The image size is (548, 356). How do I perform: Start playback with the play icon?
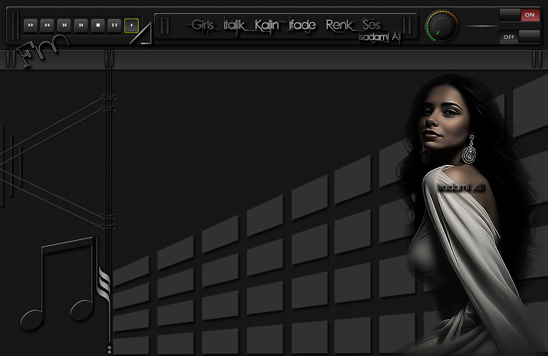[x=132, y=26]
